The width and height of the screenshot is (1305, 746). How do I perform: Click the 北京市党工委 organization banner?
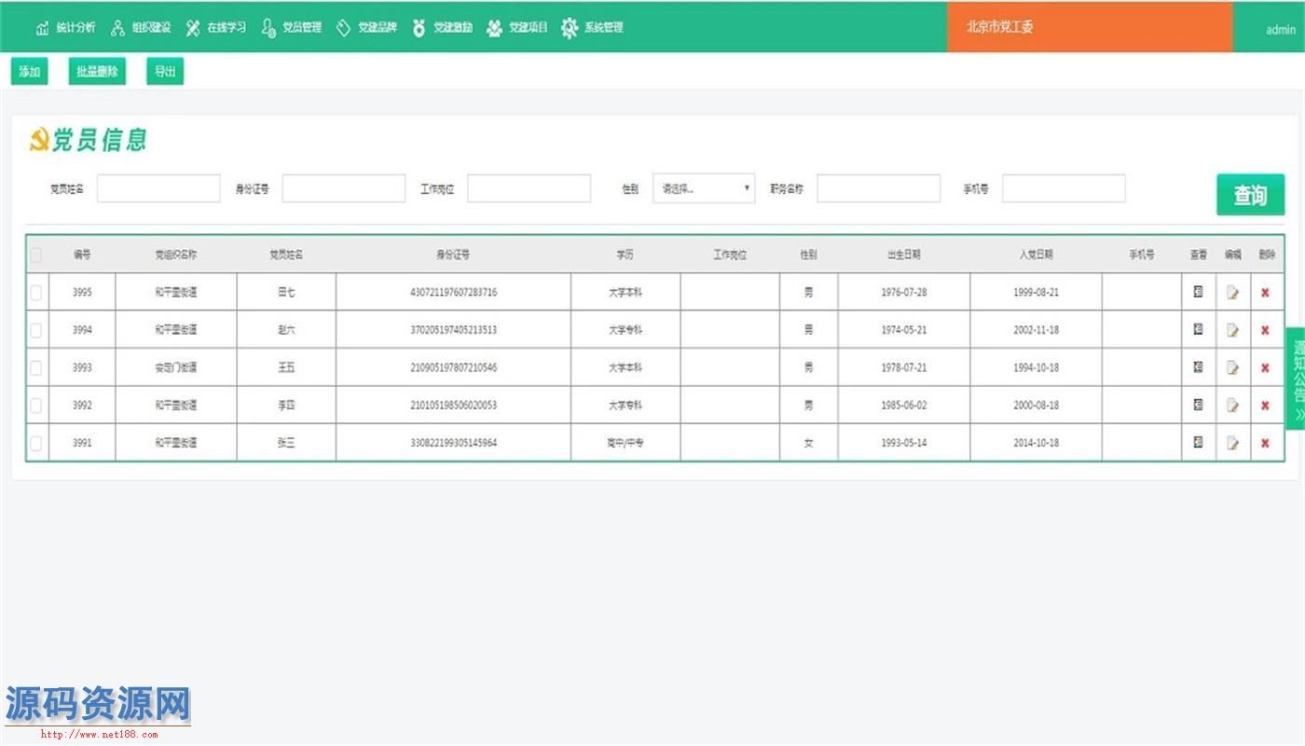[1090, 27]
